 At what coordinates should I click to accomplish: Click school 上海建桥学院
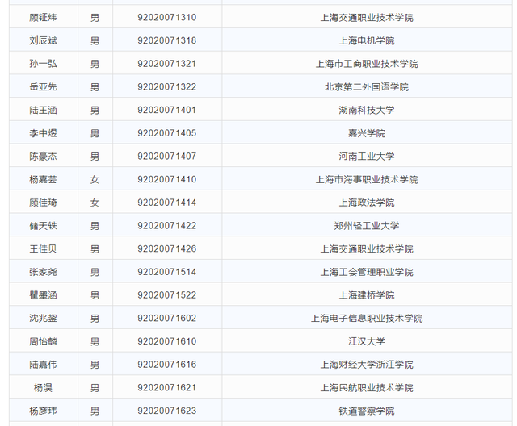pos(367,295)
